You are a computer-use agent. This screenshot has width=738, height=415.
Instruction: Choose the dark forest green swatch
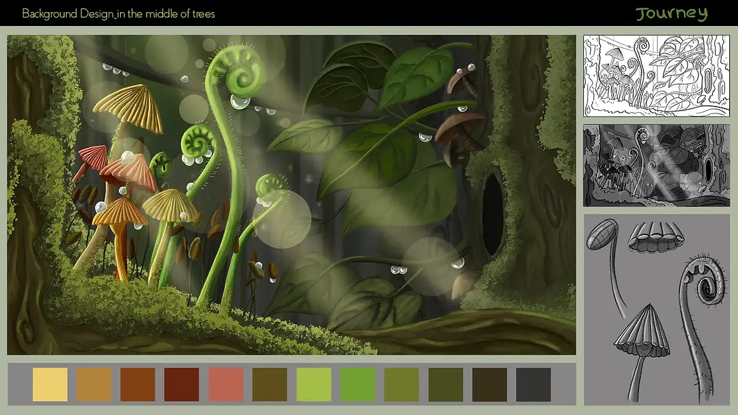tap(446, 385)
